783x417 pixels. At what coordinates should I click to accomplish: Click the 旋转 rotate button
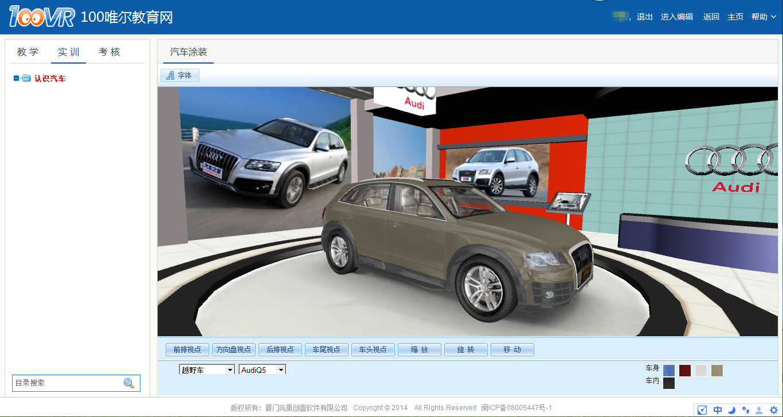coord(465,349)
